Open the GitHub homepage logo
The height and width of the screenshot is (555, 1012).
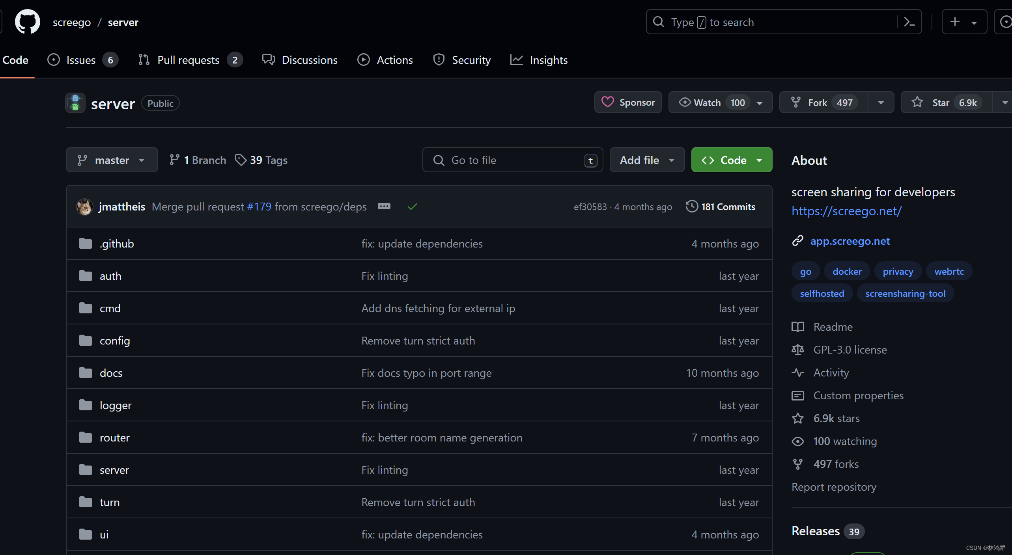coord(27,22)
